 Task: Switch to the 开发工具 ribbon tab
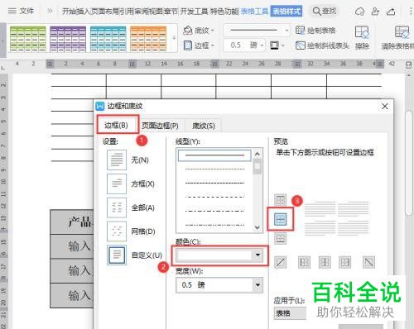(194, 12)
